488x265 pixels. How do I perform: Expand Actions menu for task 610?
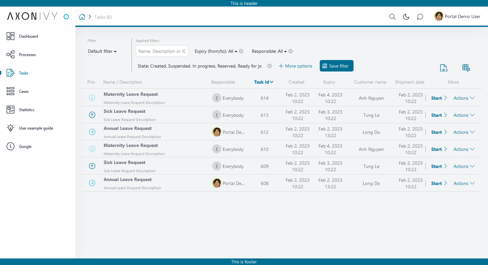464,149
